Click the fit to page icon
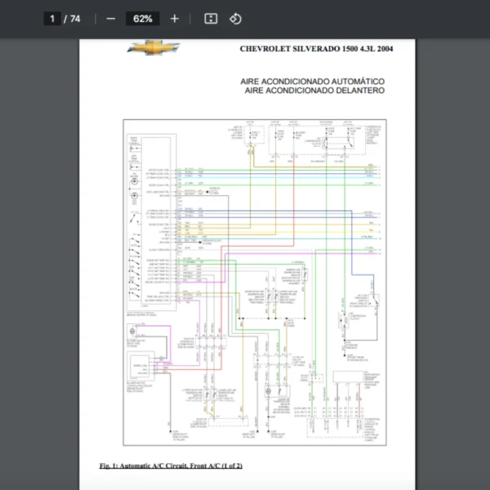Screen dimensions: 490x490 pyautogui.click(x=211, y=19)
